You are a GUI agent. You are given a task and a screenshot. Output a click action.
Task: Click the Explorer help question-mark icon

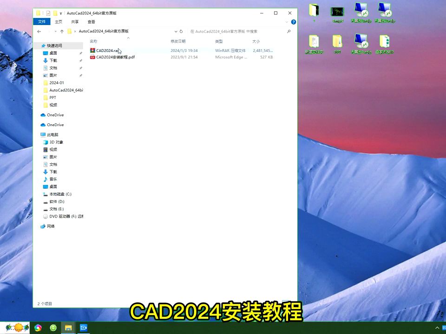pos(294,22)
